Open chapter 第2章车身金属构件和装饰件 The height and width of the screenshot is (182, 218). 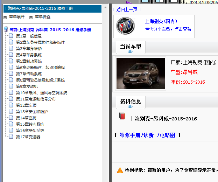[40, 42]
